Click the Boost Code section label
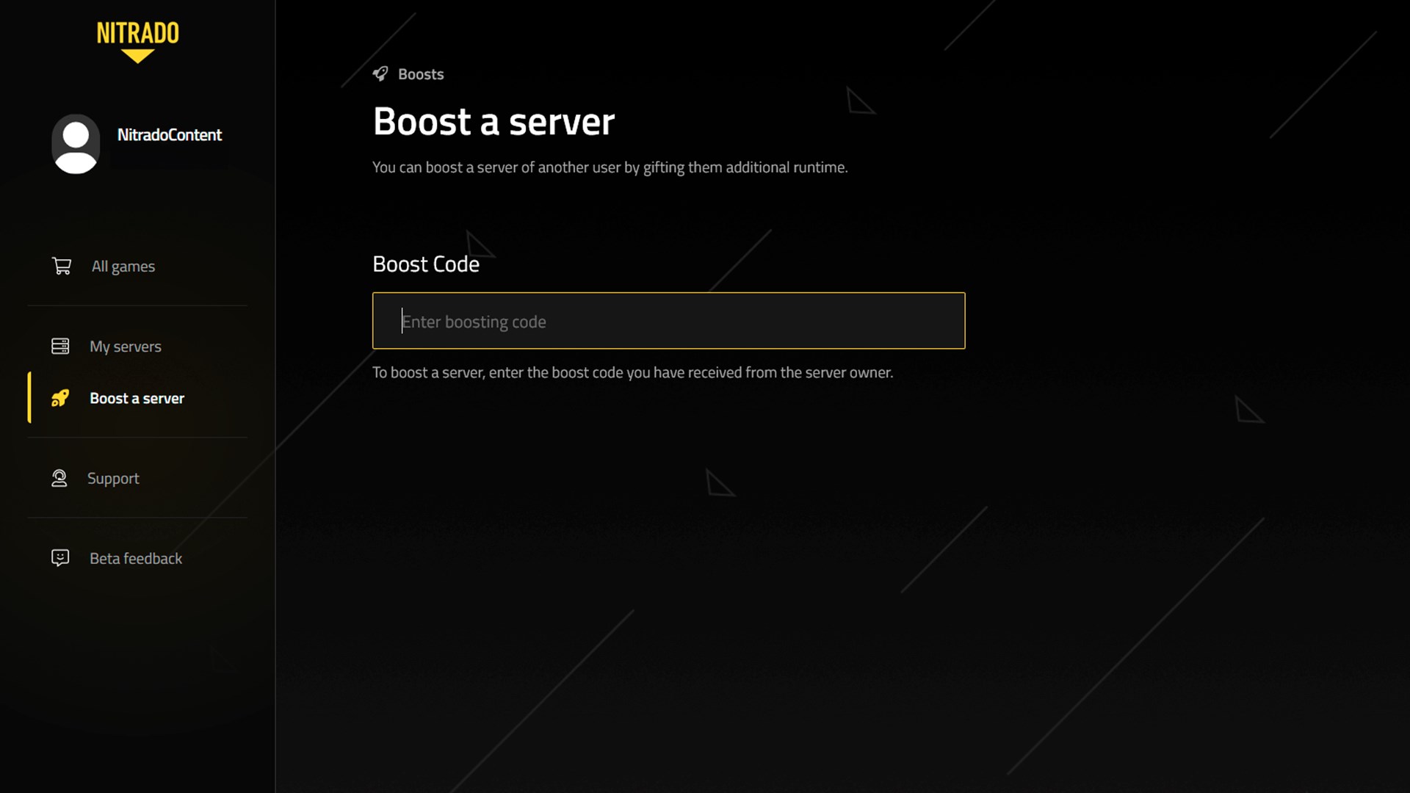This screenshot has height=793, width=1410. [x=426, y=264]
